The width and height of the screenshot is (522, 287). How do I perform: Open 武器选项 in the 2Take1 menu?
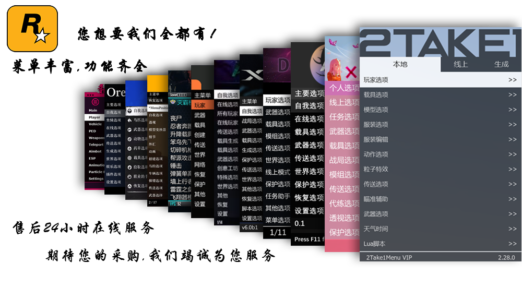click(441, 214)
